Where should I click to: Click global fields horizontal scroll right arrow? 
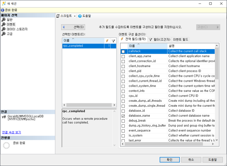tap(213, 144)
